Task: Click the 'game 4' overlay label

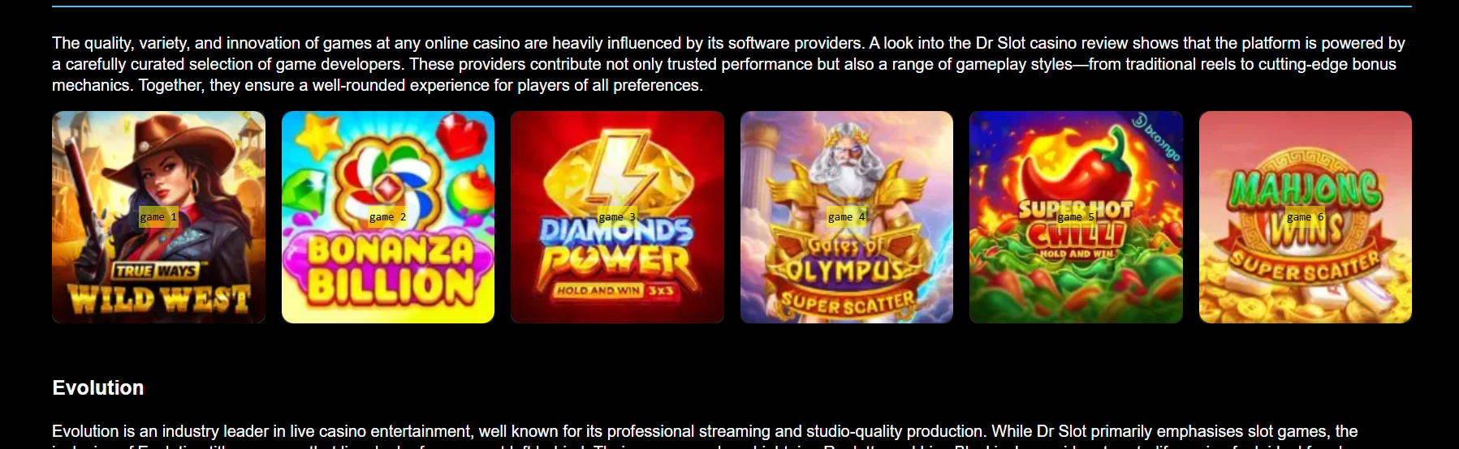Action: tap(847, 217)
